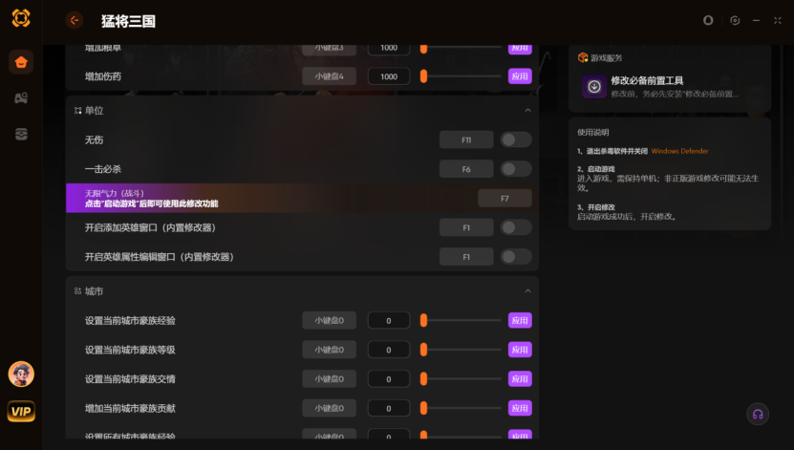Click the user avatar in sidebar
This screenshot has width=794, height=450.
pos(21,375)
